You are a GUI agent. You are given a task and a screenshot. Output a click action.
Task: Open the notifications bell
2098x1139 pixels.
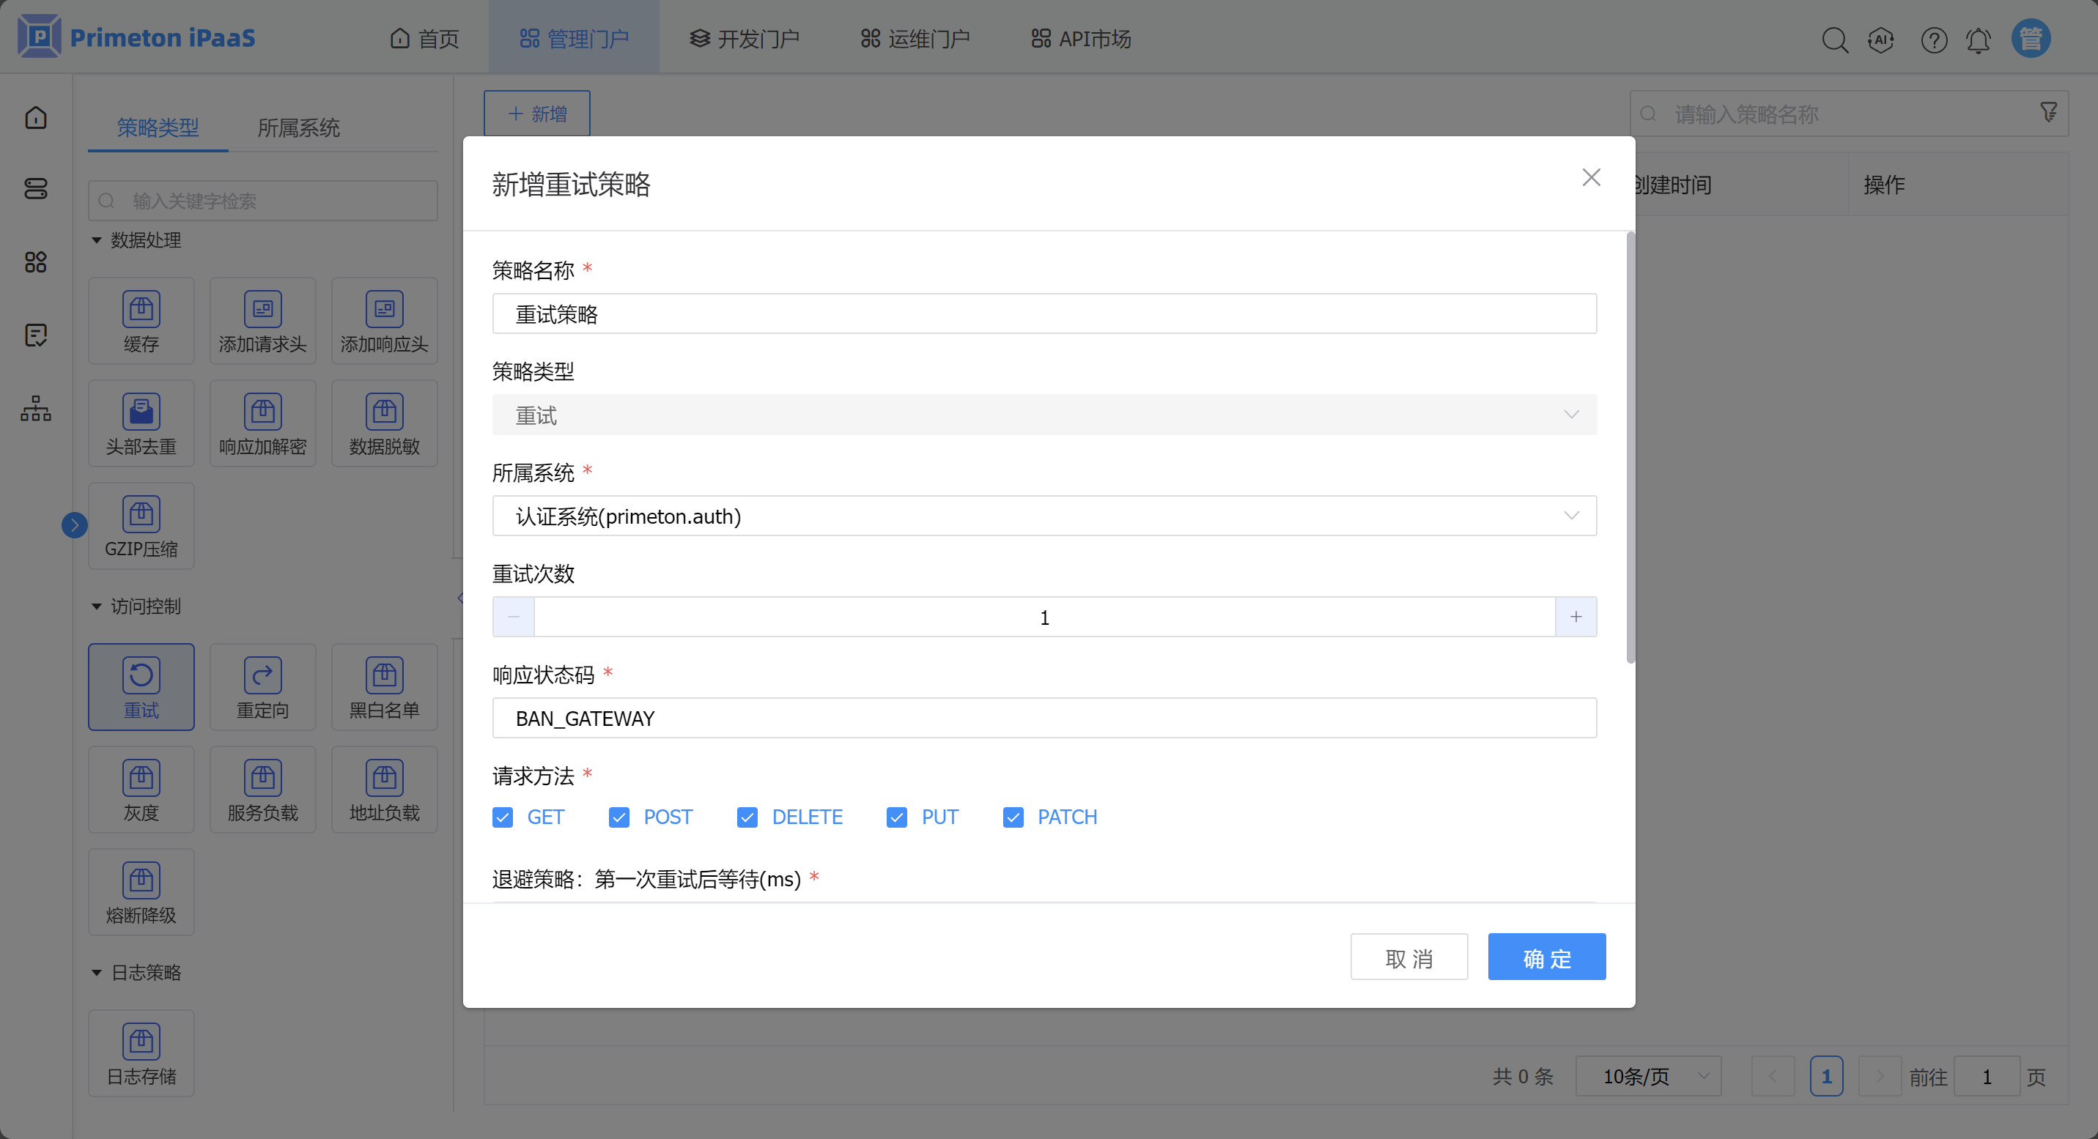pyautogui.click(x=1979, y=39)
